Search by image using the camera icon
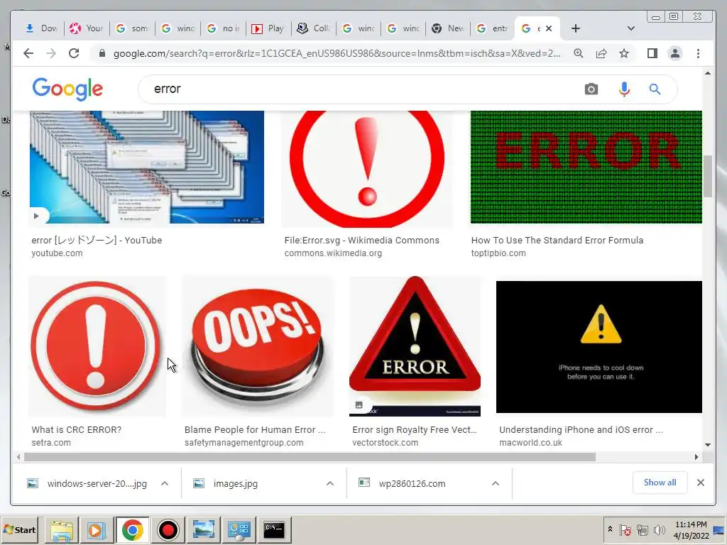 coord(591,89)
